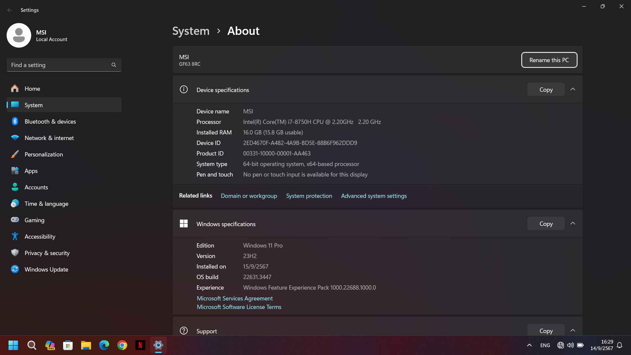Screen dimensions: 631x355
Task: Open Network & internet wifi icon
Action: [x=15, y=138]
